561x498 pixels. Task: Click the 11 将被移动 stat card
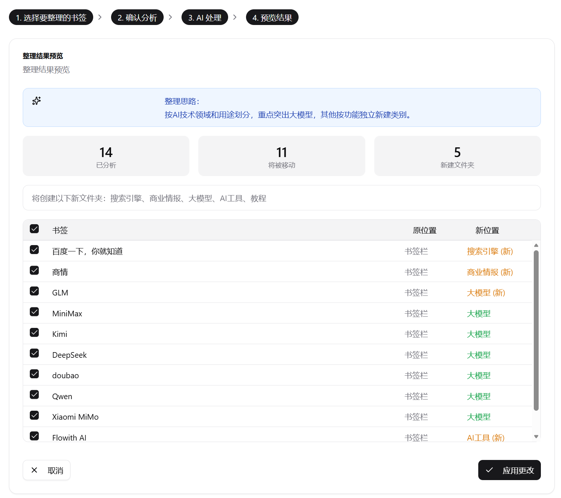[282, 156]
